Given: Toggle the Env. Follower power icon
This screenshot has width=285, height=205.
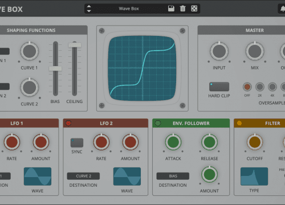Looking at the screenshot, I should (x=158, y=123).
